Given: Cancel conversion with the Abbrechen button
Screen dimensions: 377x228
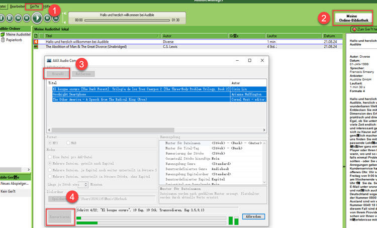Looking at the screenshot, I should coord(253,216).
